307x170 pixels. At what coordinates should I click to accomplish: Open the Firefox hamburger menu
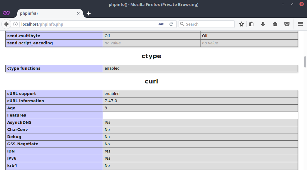300,24
